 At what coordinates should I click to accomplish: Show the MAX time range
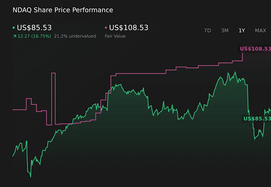click(260, 30)
